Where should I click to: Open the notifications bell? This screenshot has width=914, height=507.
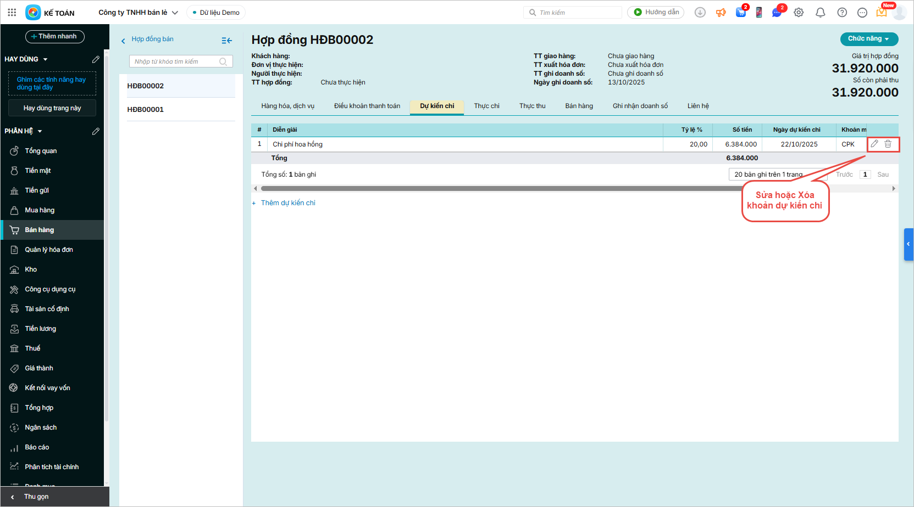pyautogui.click(x=820, y=13)
